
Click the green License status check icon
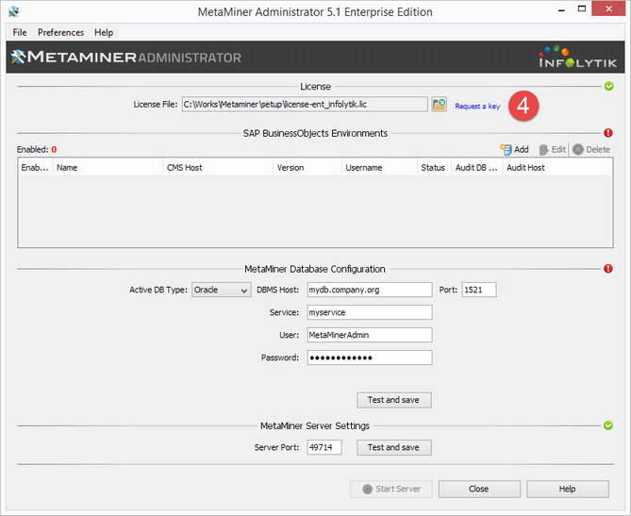(x=609, y=86)
